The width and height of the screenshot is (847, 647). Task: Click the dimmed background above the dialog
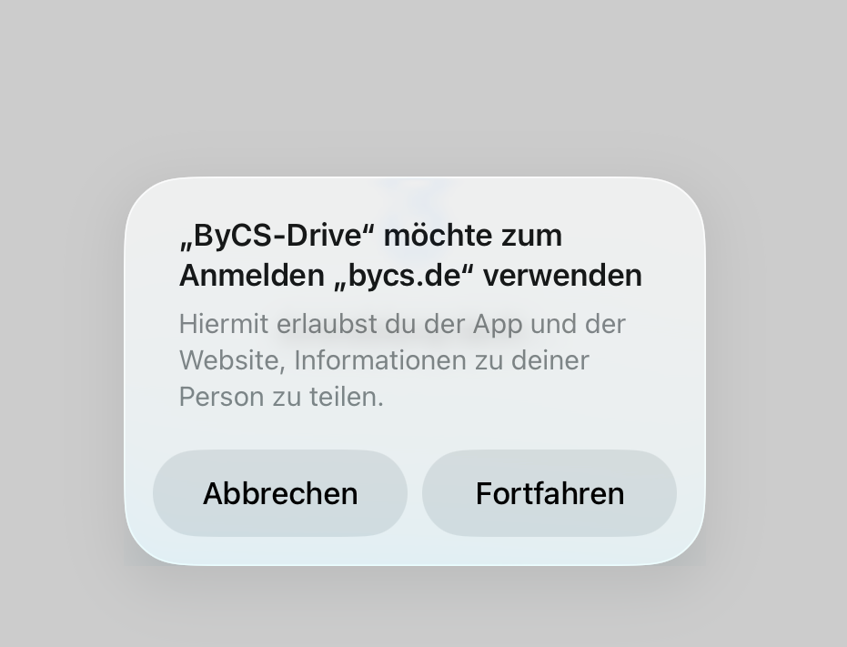point(424,86)
